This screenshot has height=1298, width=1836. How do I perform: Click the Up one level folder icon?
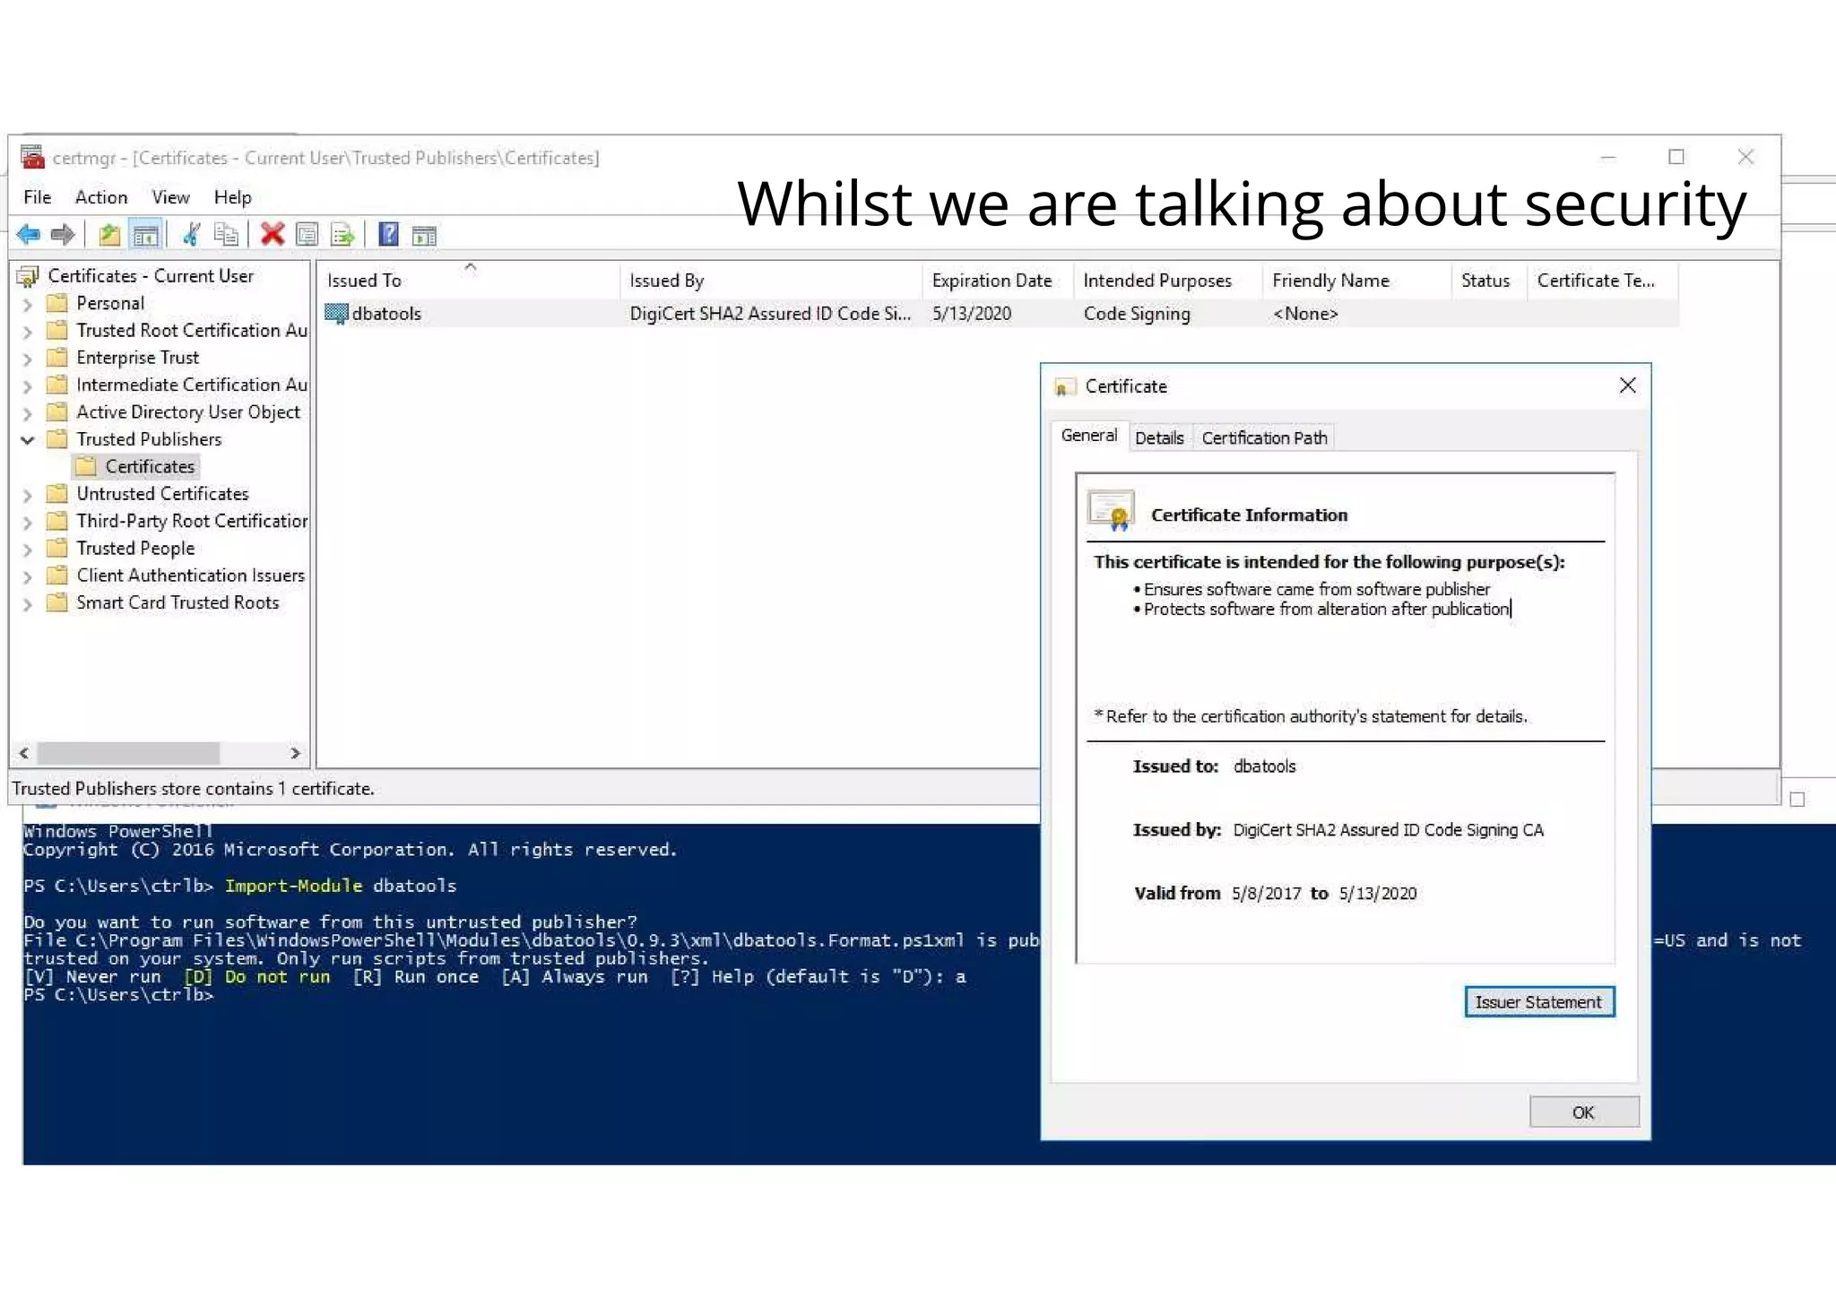tap(109, 235)
